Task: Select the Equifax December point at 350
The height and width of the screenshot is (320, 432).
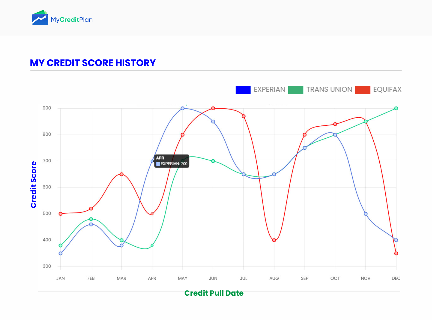Action: pyautogui.click(x=396, y=253)
